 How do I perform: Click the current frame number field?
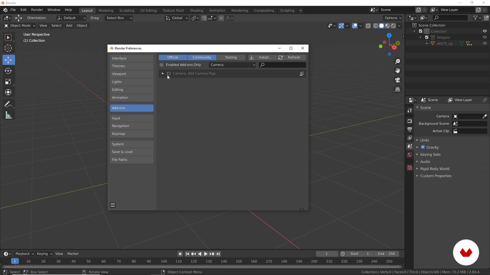click(x=327, y=254)
